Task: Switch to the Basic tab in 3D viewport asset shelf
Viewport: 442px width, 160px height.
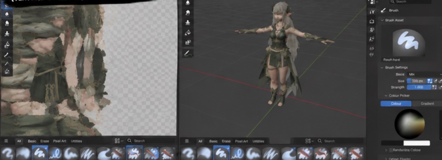Action: point(213,141)
